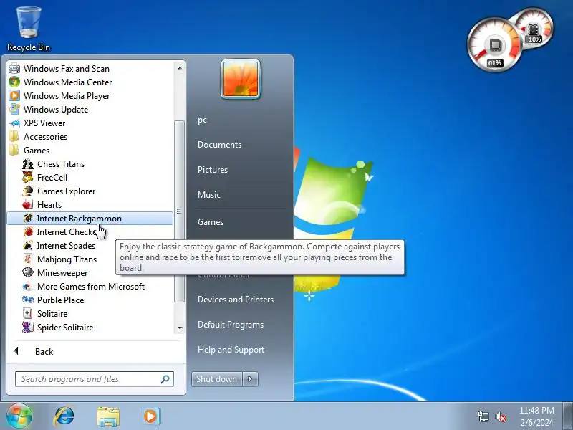The height and width of the screenshot is (430, 573).
Task: Click More Games from Microsoft icon
Action: pyautogui.click(x=28, y=286)
